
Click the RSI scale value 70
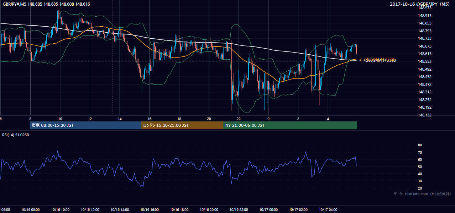(x=420, y=152)
